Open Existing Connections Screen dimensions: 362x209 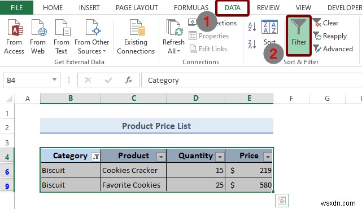136,37
